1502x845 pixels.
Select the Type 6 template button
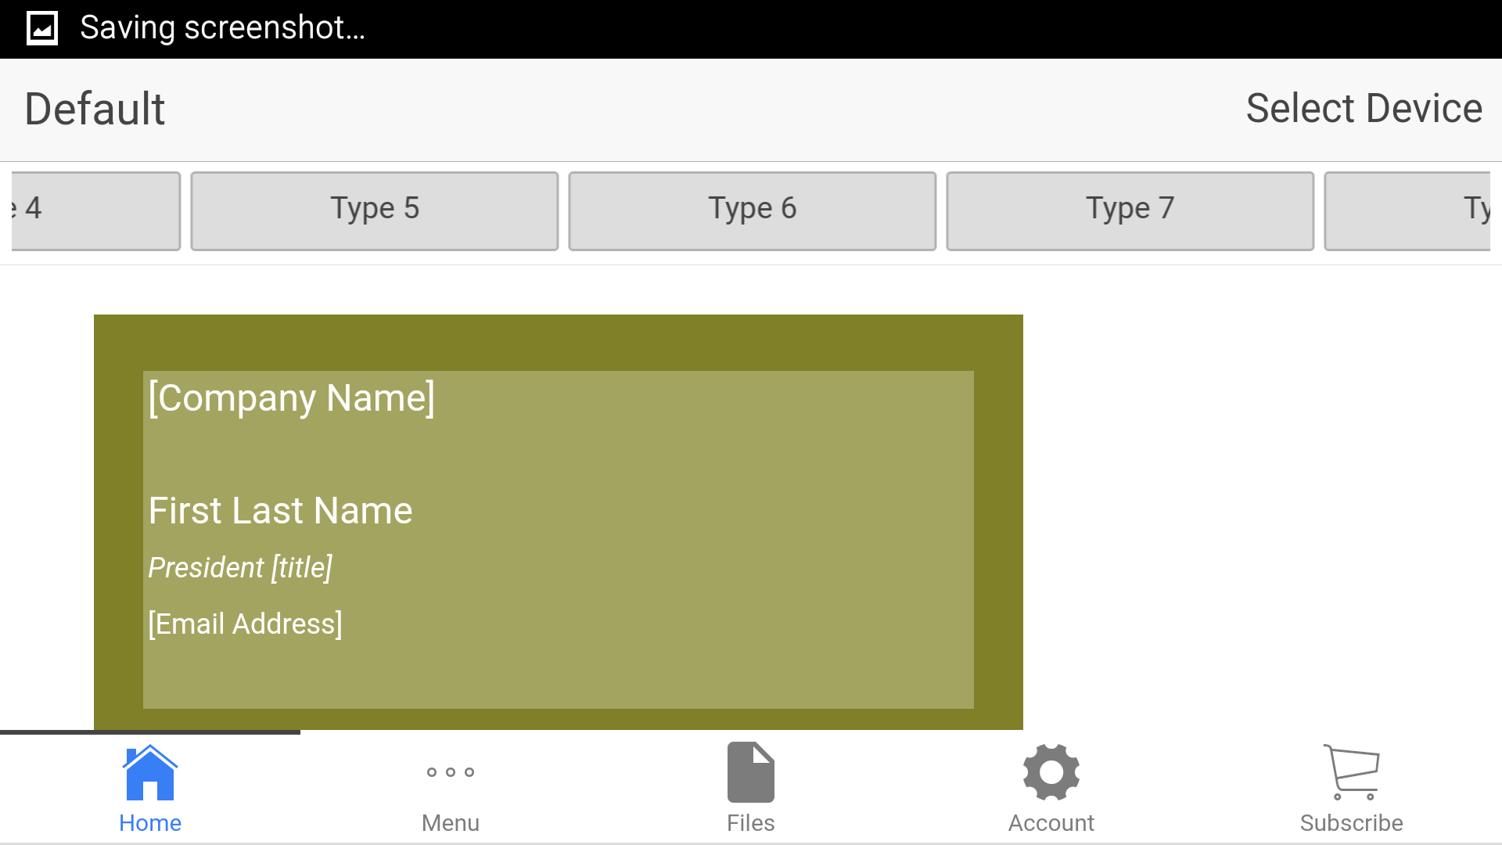753,211
